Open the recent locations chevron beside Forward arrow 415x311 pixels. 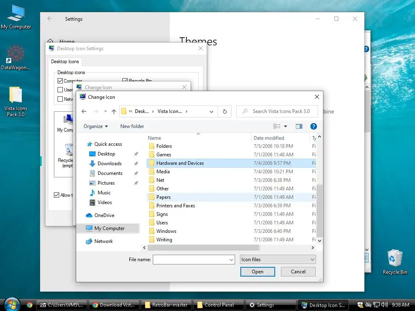105,111
